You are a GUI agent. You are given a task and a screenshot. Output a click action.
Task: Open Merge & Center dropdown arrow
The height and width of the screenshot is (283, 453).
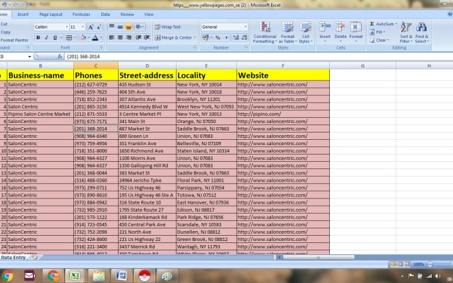click(x=195, y=37)
